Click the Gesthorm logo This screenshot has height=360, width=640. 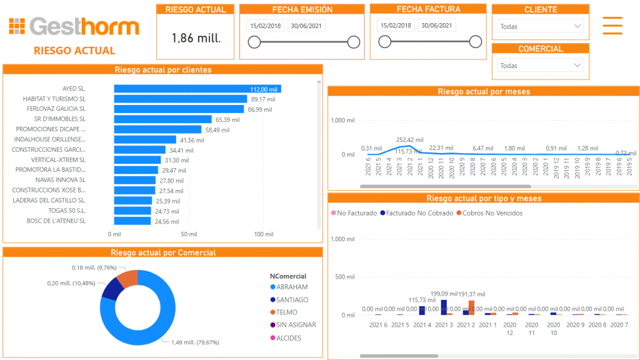coord(74,27)
